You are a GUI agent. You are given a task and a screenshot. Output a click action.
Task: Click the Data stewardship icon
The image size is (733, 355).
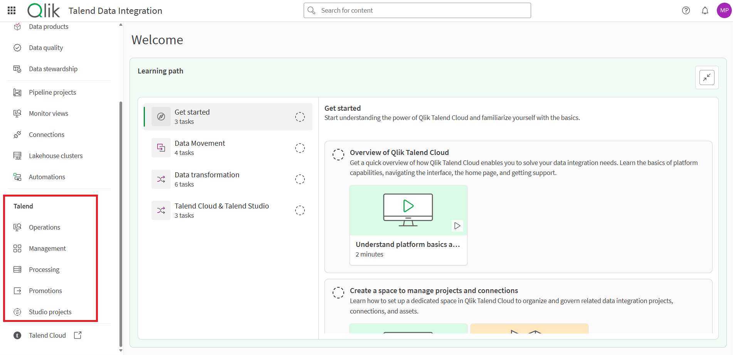(x=17, y=68)
